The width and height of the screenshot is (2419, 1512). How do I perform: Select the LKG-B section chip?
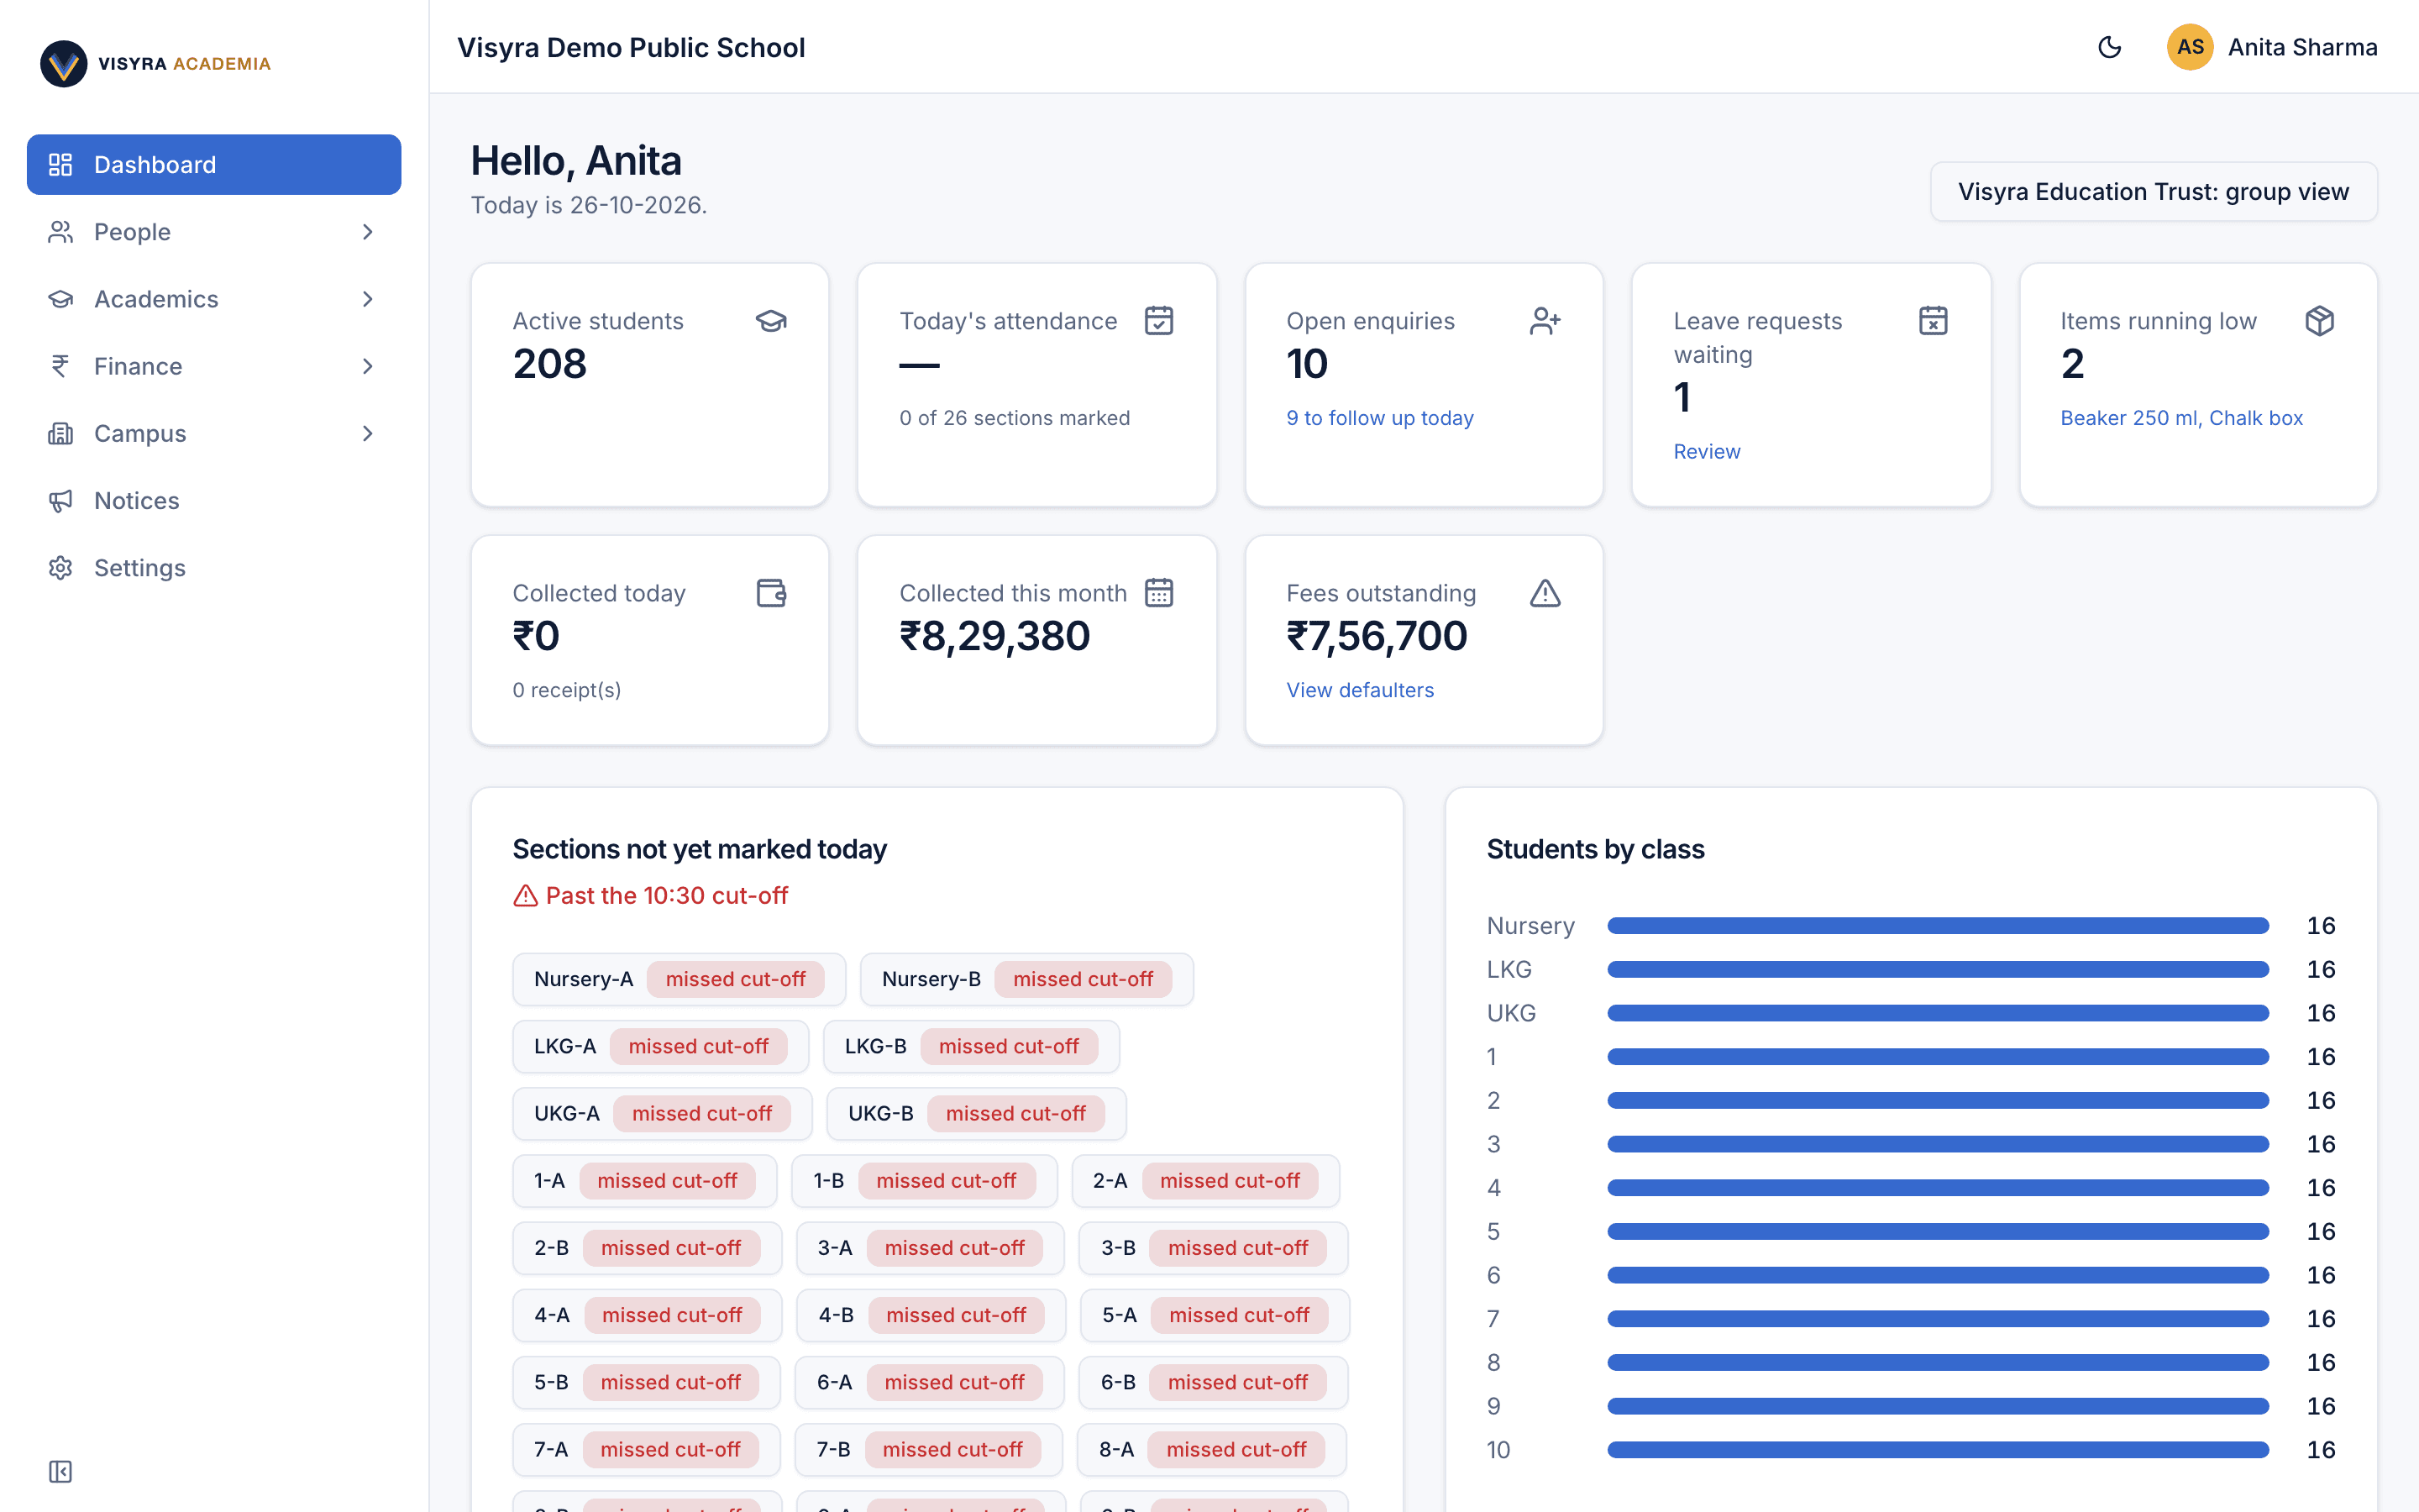click(971, 1046)
